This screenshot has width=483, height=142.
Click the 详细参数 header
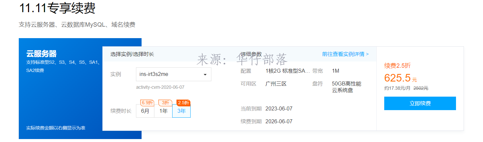(x=251, y=54)
